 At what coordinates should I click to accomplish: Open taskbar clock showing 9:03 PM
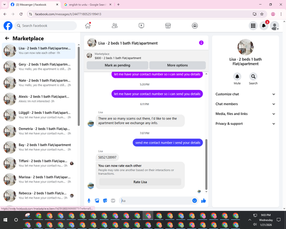[x=266, y=220]
